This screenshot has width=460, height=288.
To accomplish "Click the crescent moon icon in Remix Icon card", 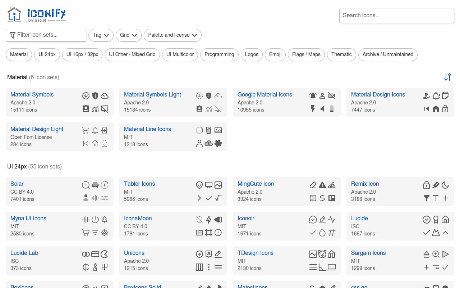I will coord(445,185).
